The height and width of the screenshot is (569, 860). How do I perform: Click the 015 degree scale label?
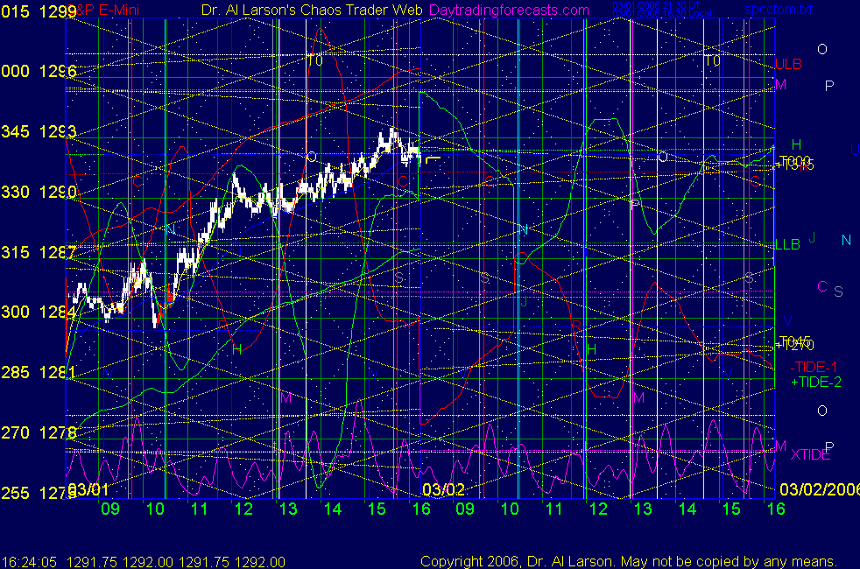coord(15,11)
